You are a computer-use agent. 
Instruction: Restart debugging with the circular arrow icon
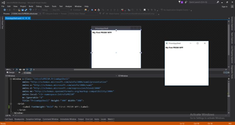click(x=98, y=10)
